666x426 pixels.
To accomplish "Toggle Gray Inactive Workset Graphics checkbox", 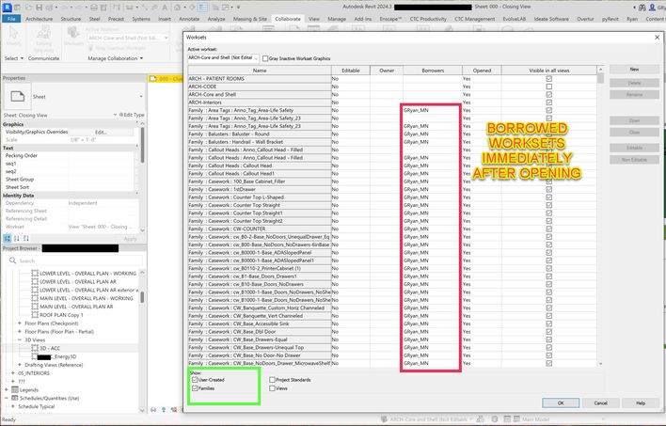I will [265, 58].
